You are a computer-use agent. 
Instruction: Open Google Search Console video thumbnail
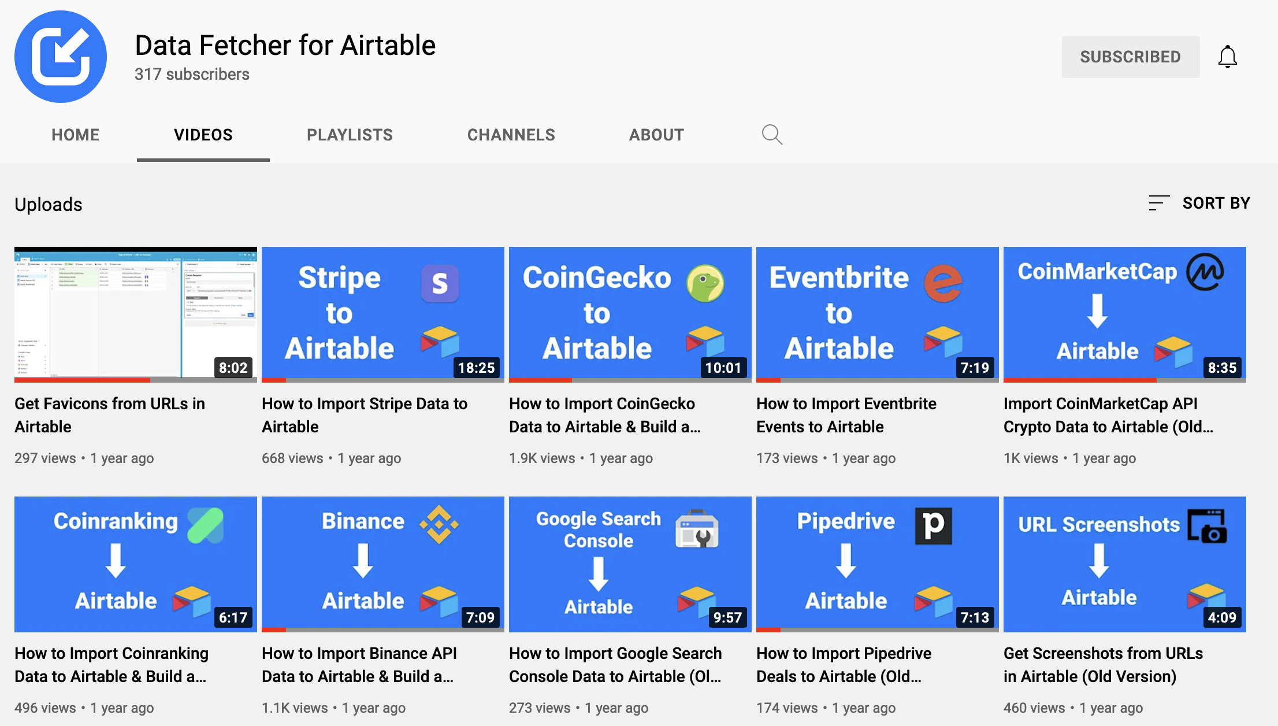tap(630, 564)
